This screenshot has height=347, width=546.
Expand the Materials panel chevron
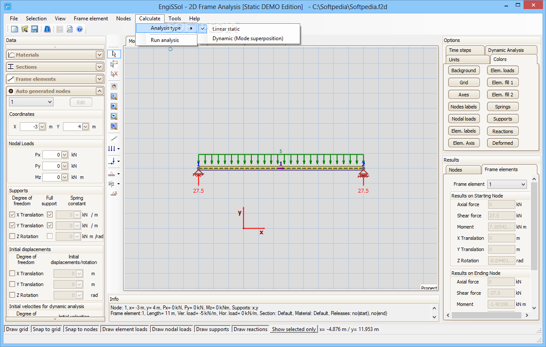(100, 55)
